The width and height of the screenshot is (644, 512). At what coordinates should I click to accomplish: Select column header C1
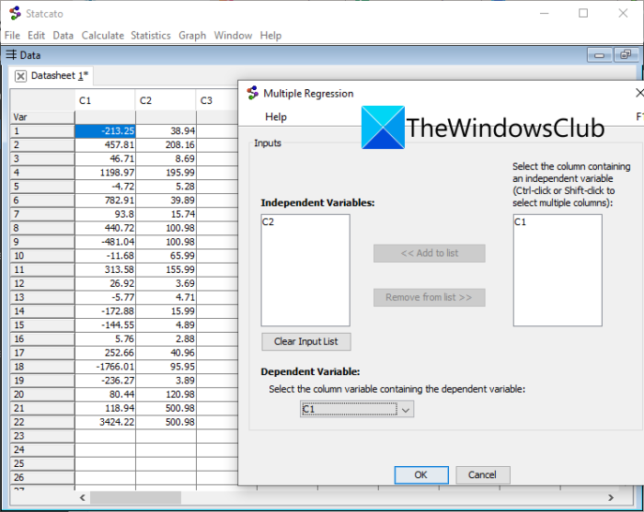click(105, 100)
